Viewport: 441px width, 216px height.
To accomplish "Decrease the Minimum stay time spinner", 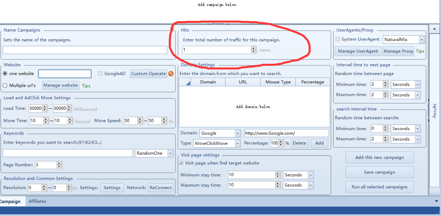I will coord(278,176).
